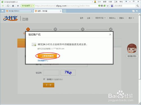Viewport: 141px width, 105px height.
Task: Open the browser home page icon
Action: coord(13,6)
